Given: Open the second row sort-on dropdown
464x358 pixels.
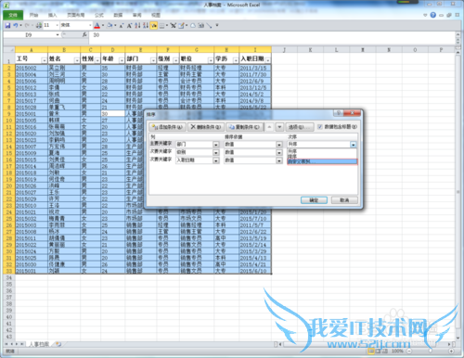Looking at the screenshot, I should [279, 152].
